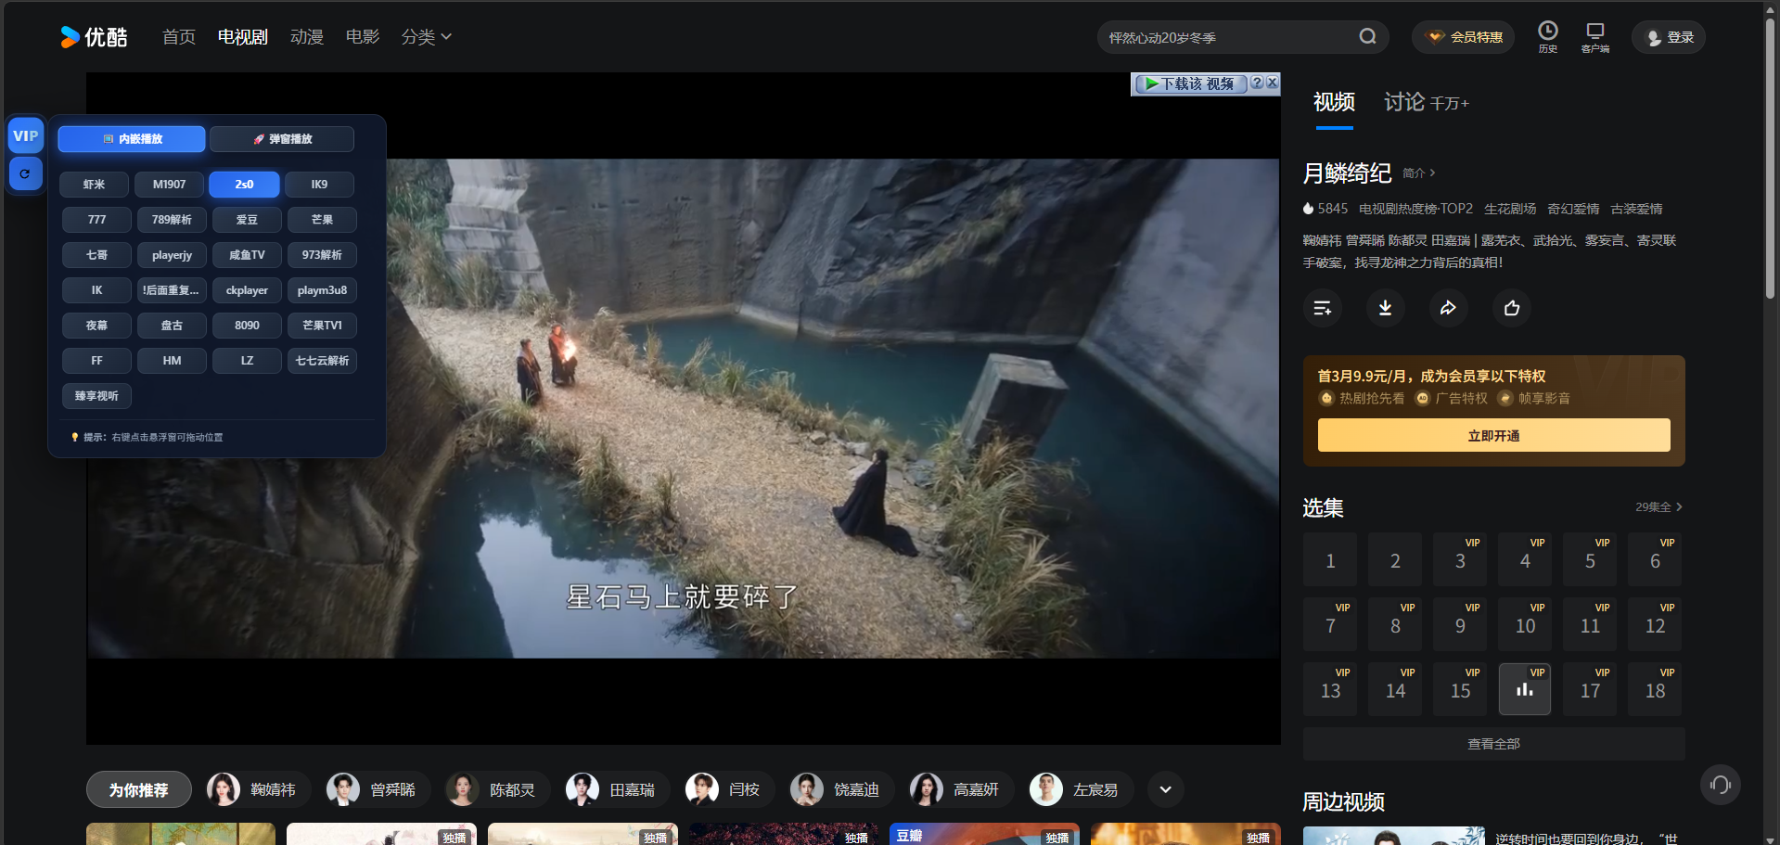
Task: Expand more cast members chevron
Action: point(1166,789)
